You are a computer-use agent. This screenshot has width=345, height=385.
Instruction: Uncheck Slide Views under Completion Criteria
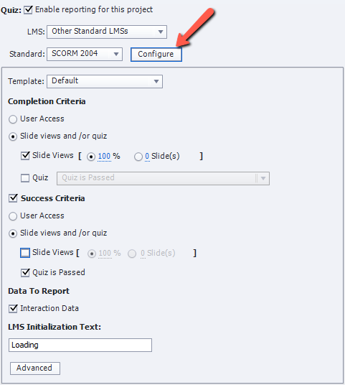pos(25,156)
